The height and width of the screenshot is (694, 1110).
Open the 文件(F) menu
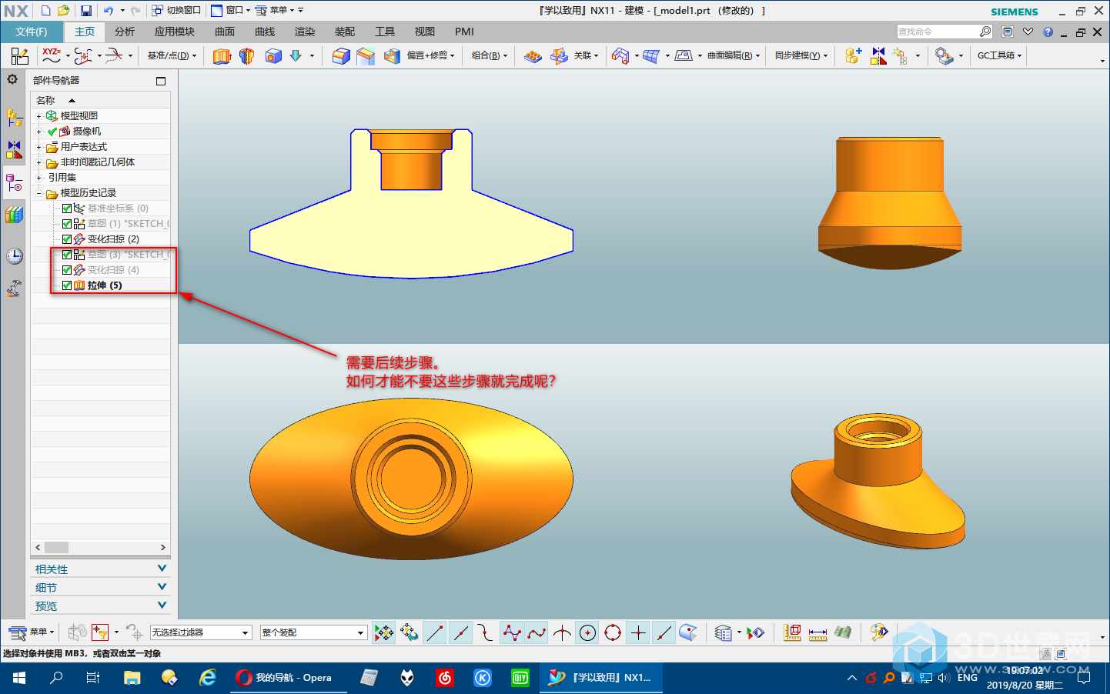32,32
